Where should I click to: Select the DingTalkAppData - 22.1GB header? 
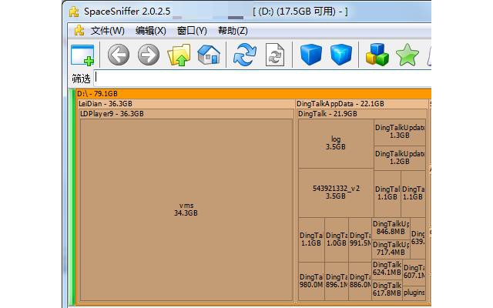point(361,104)
